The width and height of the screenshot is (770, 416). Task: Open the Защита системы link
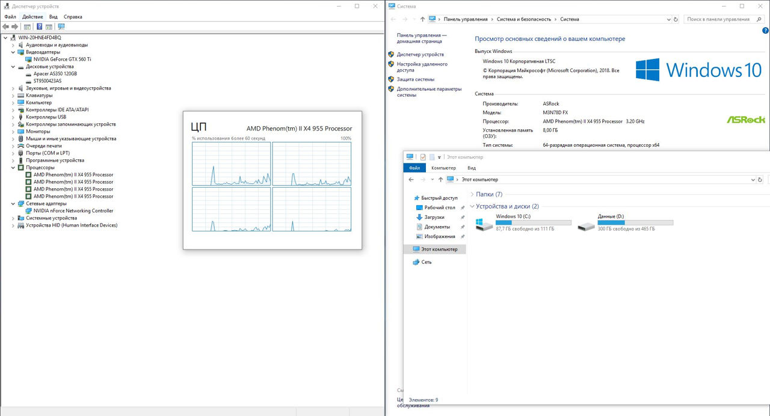tap(415, 79)
